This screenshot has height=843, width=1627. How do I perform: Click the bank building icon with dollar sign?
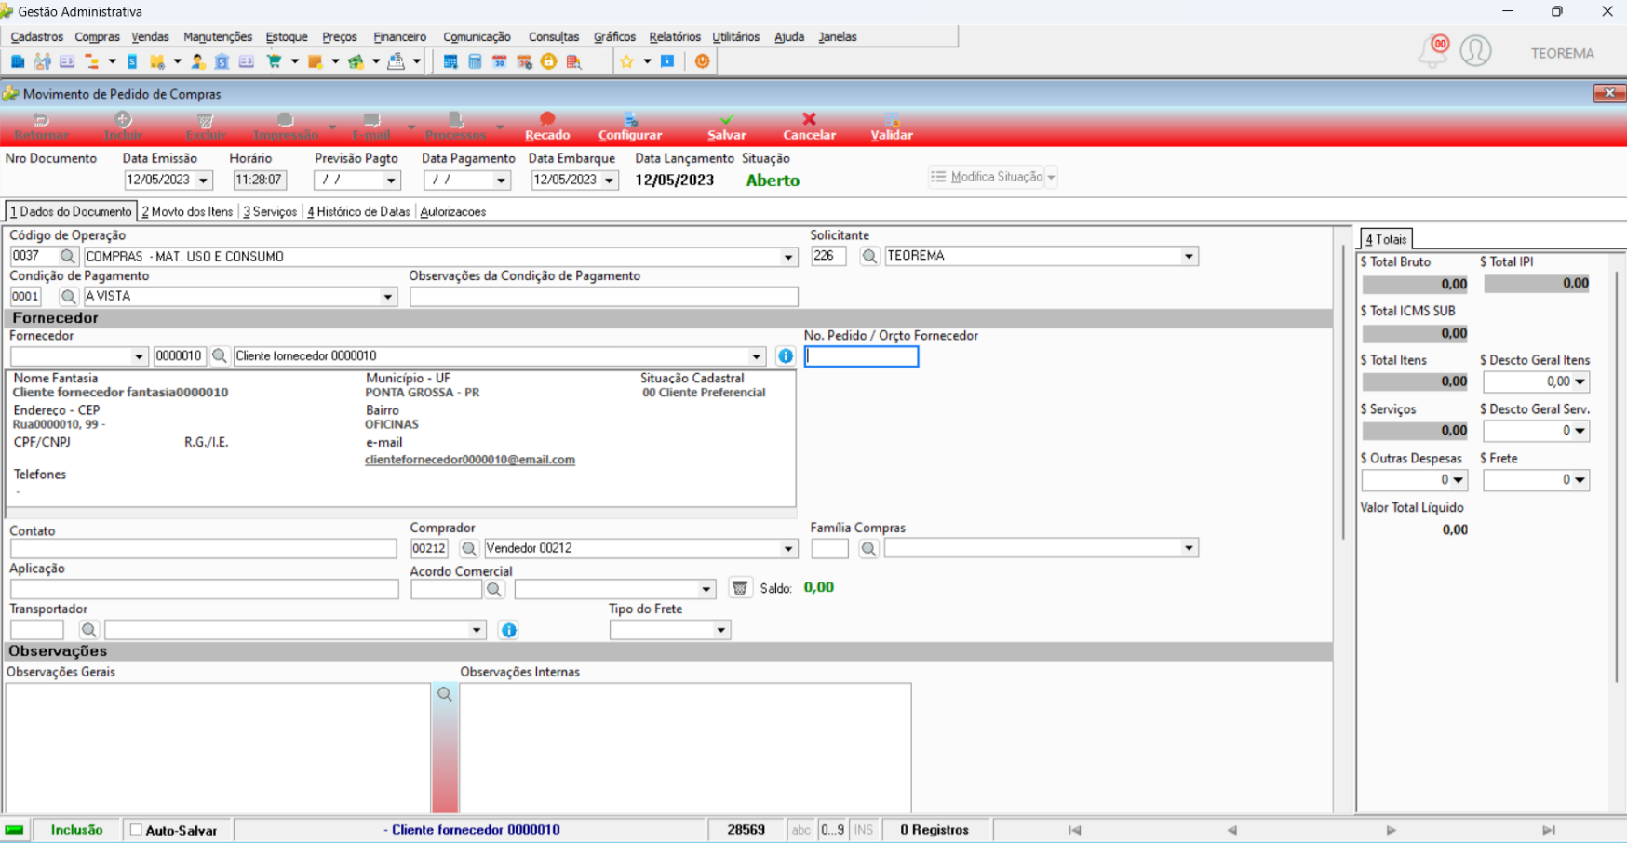[x=222, y=61]
